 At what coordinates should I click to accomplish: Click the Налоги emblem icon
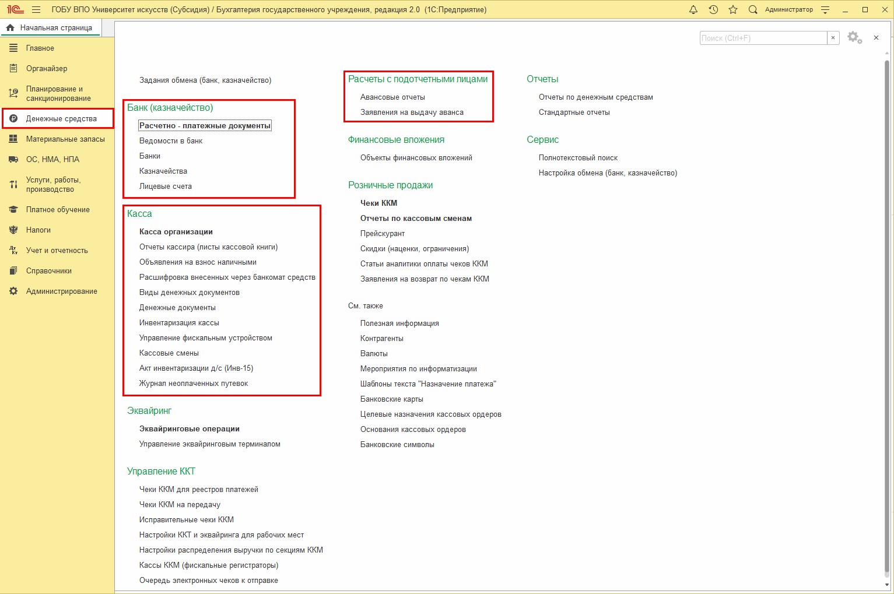(13, 230)
